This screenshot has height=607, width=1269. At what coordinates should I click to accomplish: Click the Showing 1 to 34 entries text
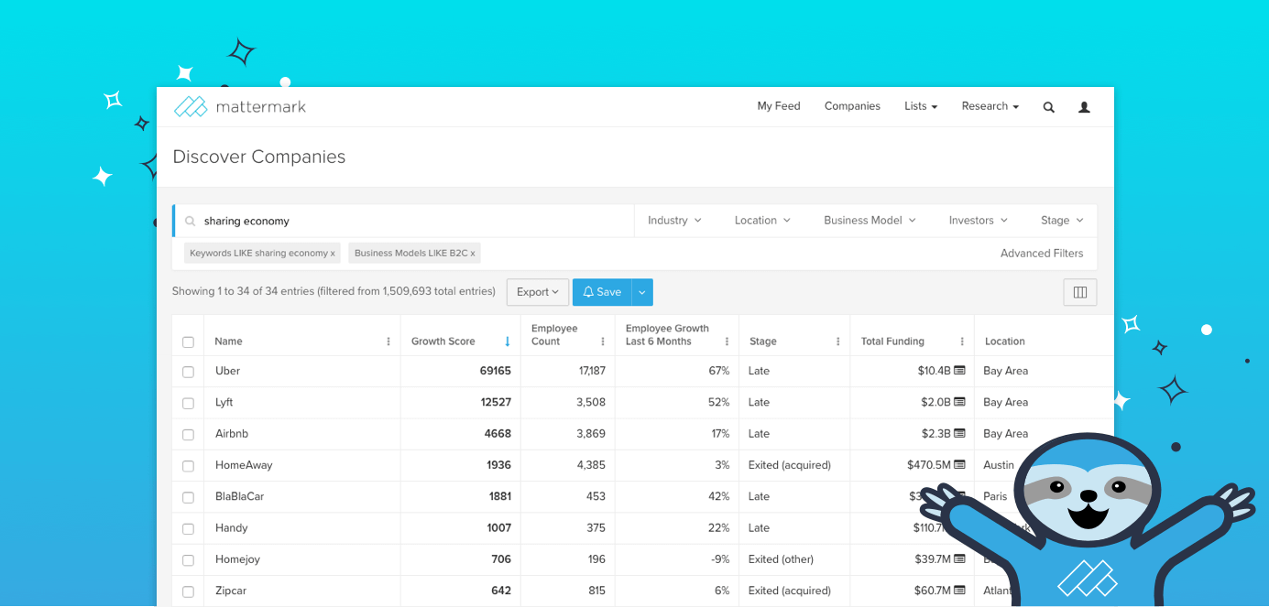(334, 292)
